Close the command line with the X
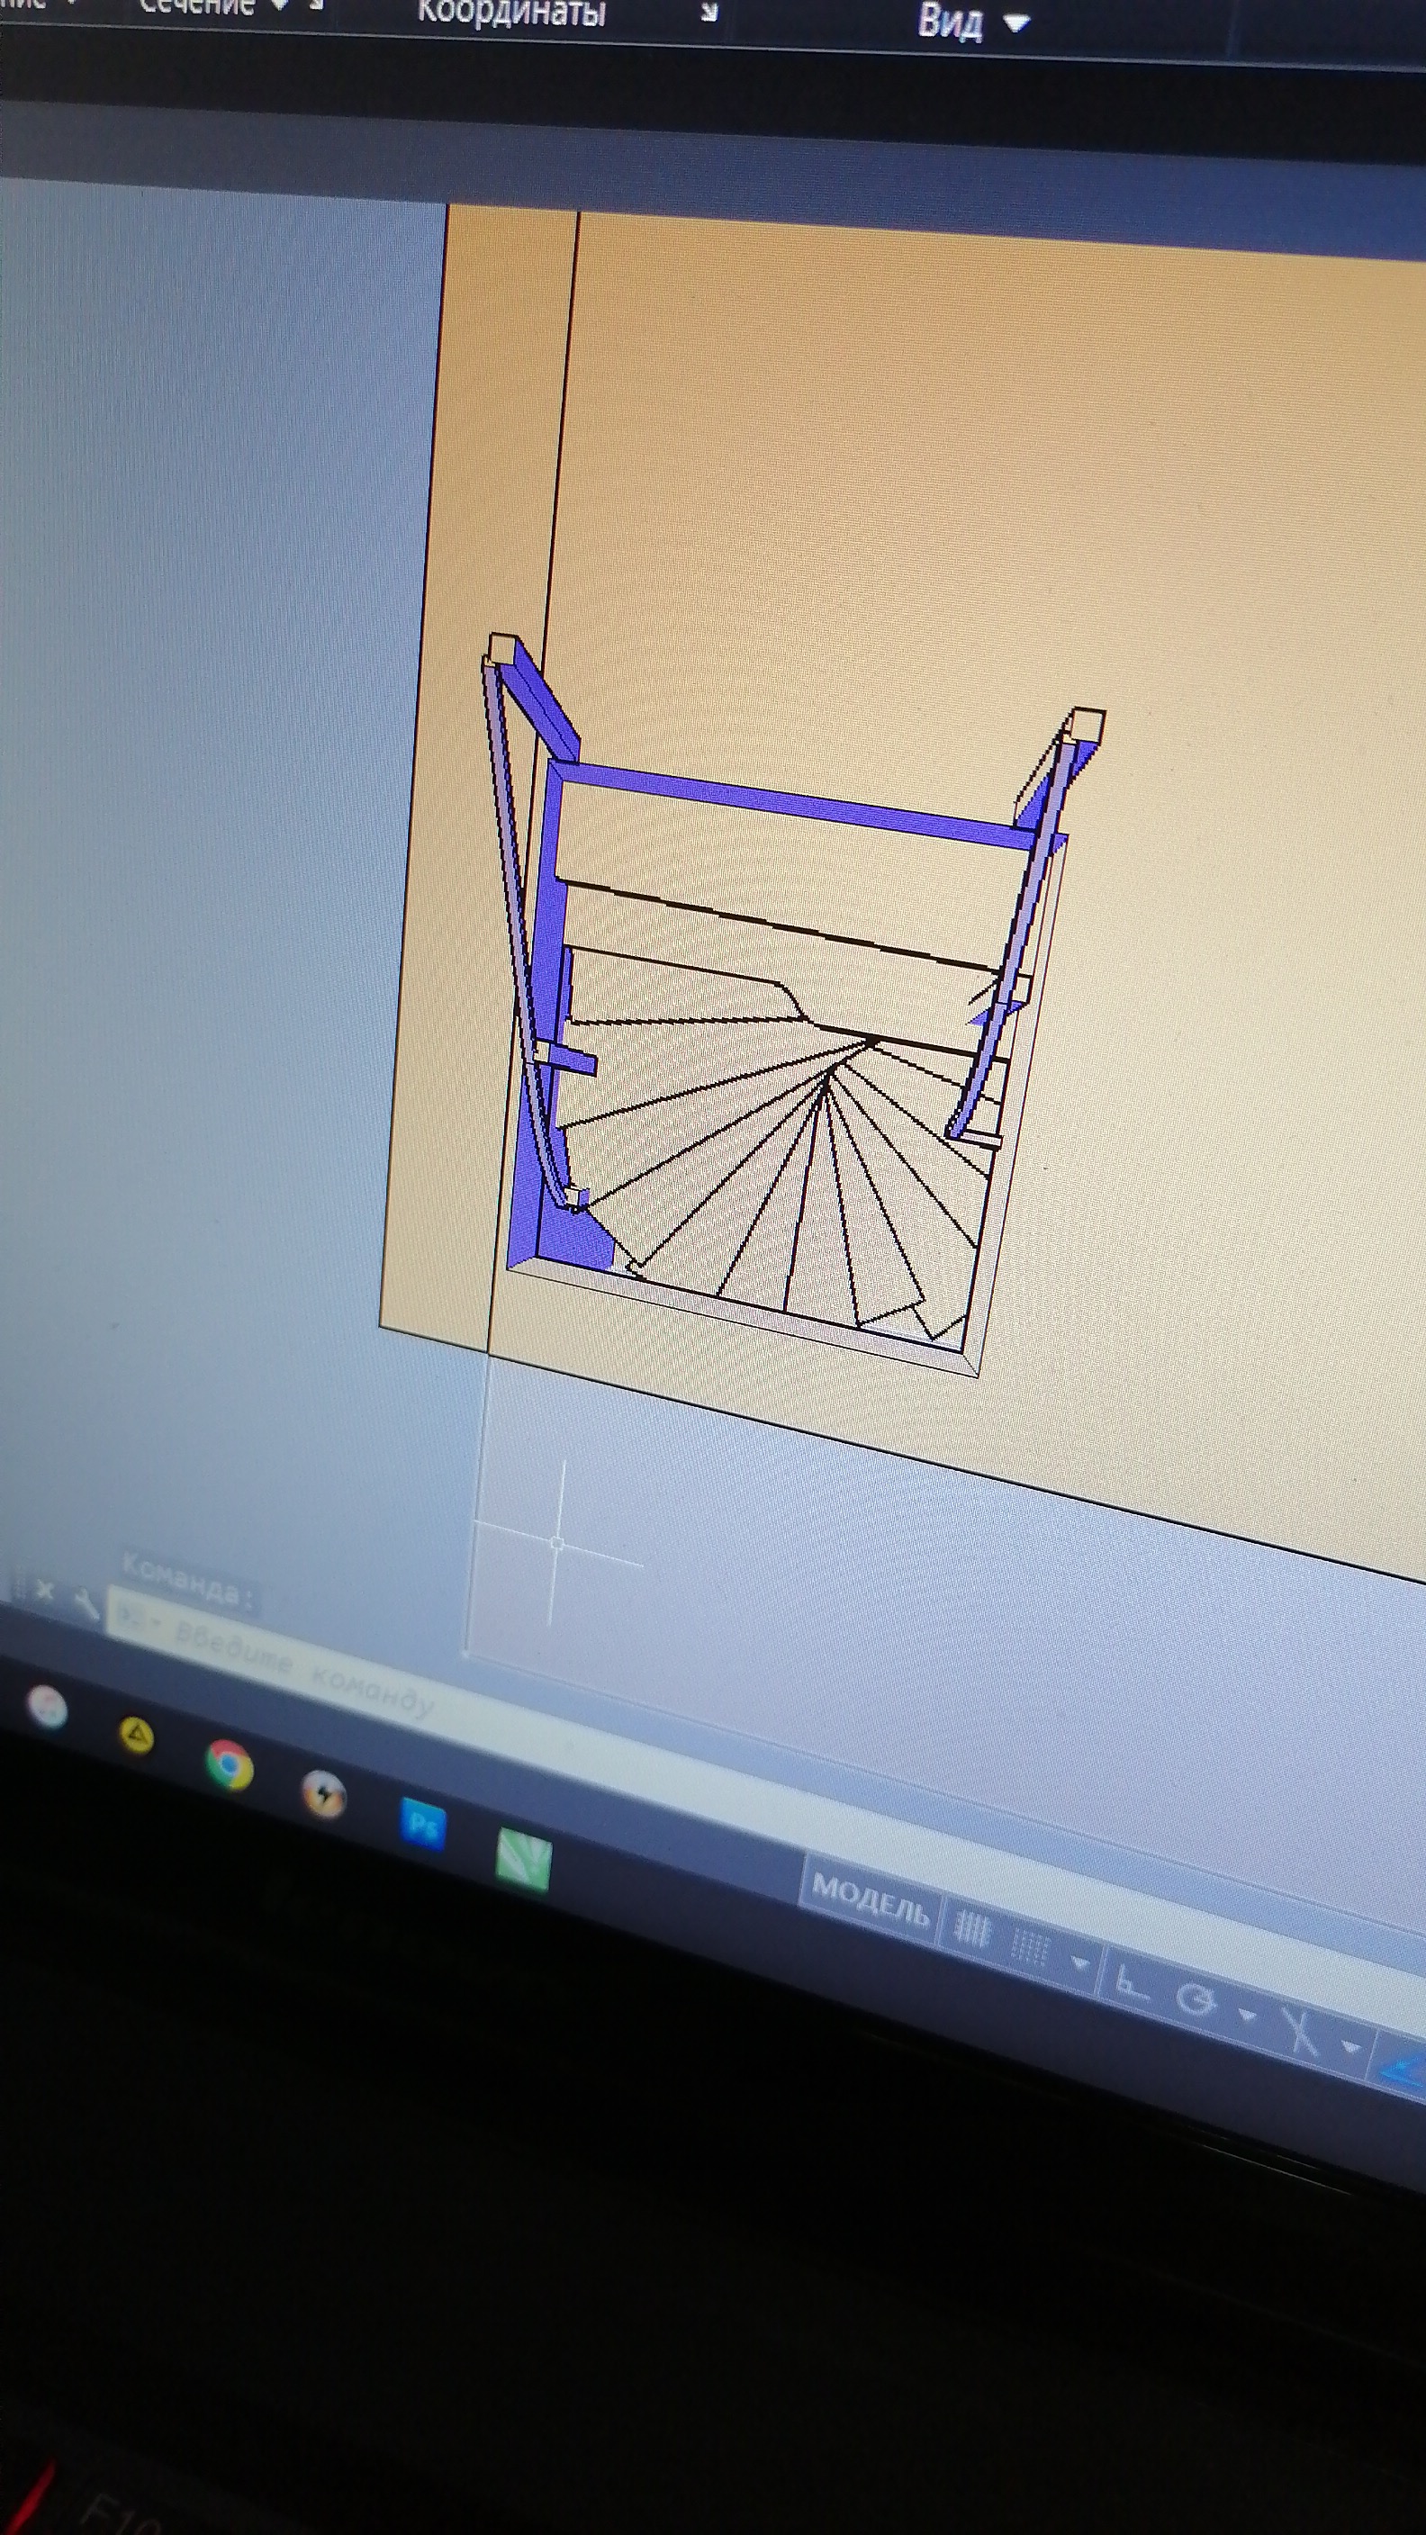The width and height of the screenshot is (1426, 2535). (43, 1592)
